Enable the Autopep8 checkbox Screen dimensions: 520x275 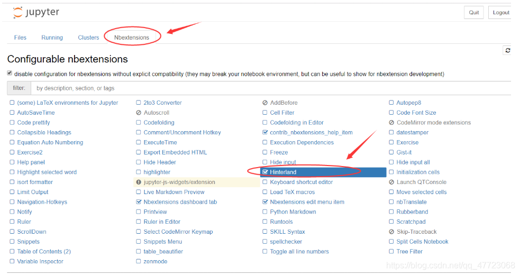pos(391,103)
